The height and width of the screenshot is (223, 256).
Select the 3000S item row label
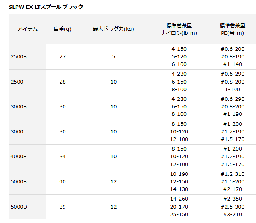coord(19,107)
